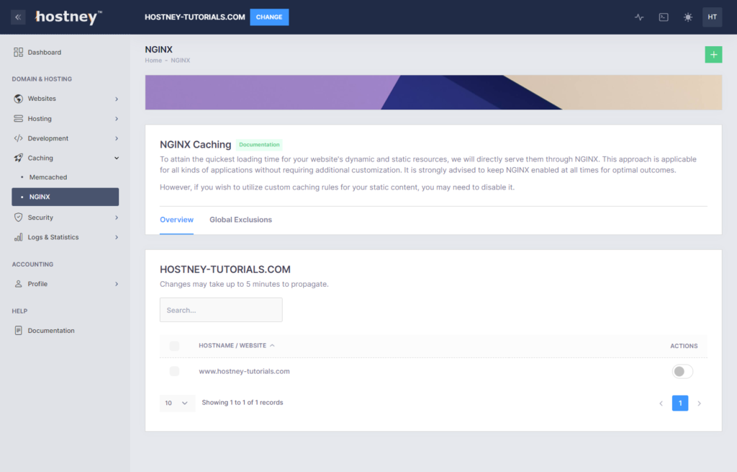The width and height of the screenshot is (737, 472).
Task: Click the activity pulse icon in the header
Action: click(x=638, y=17)
